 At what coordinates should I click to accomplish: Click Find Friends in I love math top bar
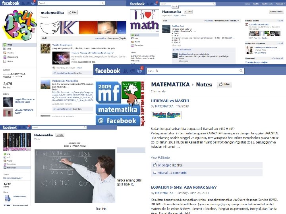(267, 4)
